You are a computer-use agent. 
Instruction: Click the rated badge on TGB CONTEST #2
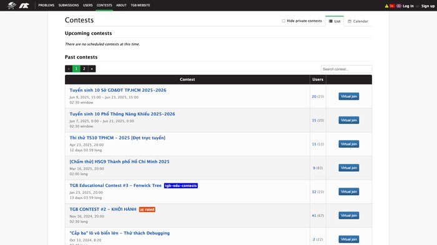point(147,209)
